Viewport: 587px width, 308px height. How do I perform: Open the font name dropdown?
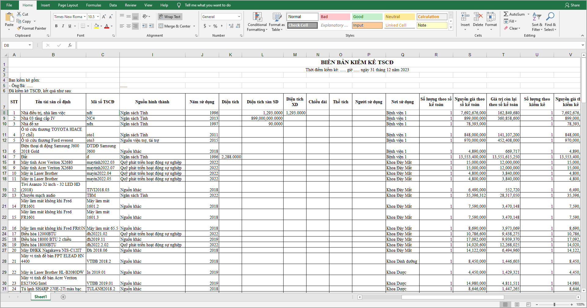coord(85,17)
